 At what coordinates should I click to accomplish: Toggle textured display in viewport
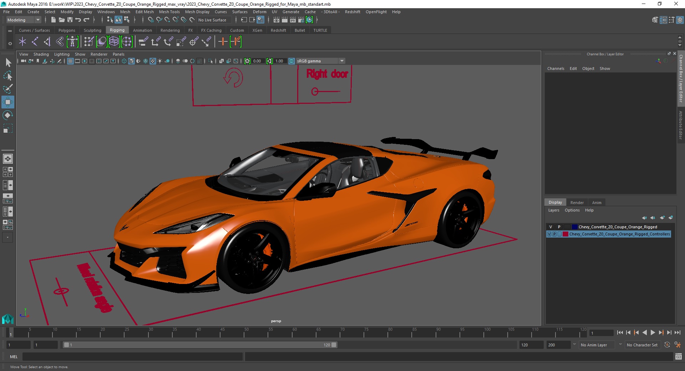(153, 61)
